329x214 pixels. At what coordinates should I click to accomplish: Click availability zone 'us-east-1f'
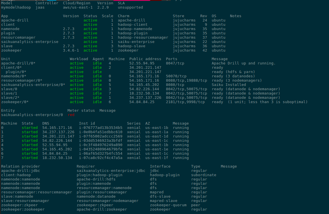click(x=157, y=158)
